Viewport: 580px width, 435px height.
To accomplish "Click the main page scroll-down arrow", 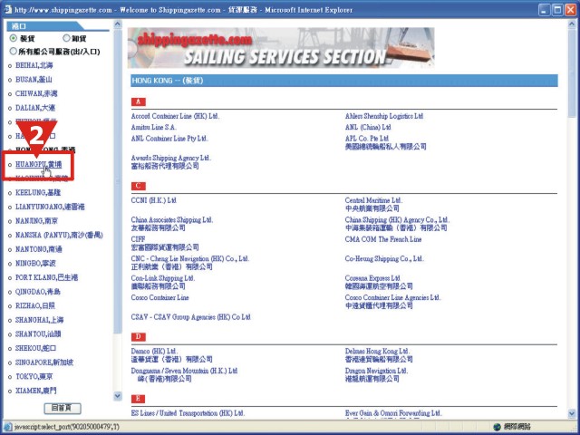I will (572, 413).
